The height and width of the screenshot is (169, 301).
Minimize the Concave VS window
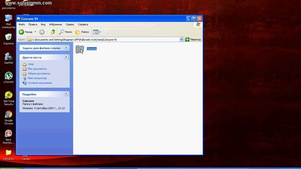(189, 19)
